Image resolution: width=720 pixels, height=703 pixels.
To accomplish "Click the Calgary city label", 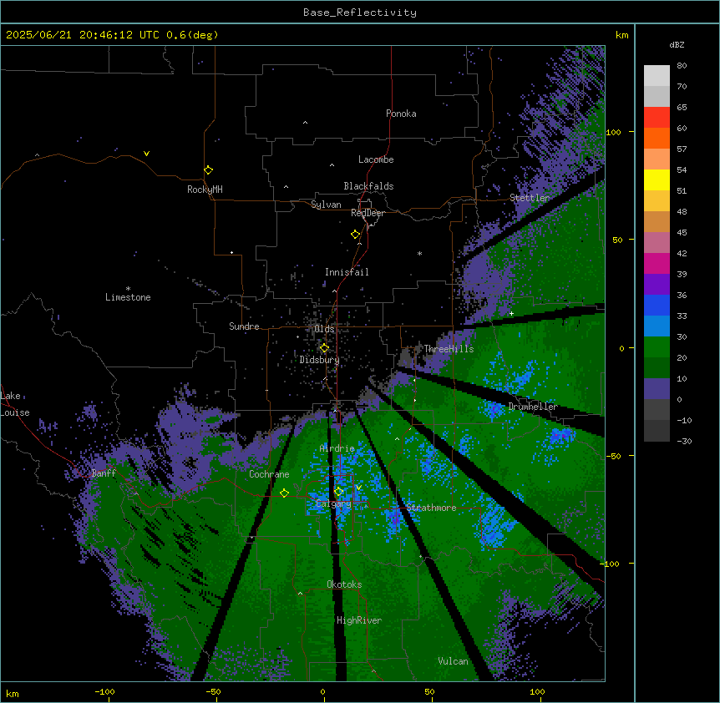I will [333, 503].
